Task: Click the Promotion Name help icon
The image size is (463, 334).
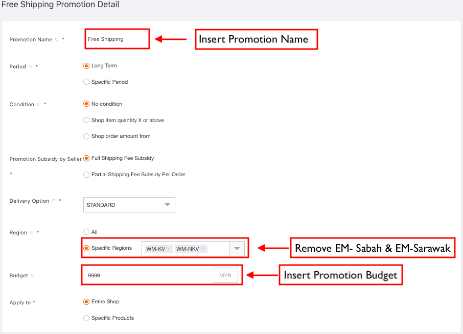Action: click(57, 39)
